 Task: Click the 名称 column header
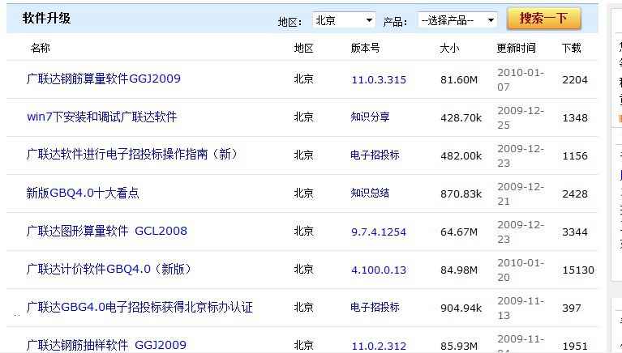pyautogui.click(x=41, y=48)
